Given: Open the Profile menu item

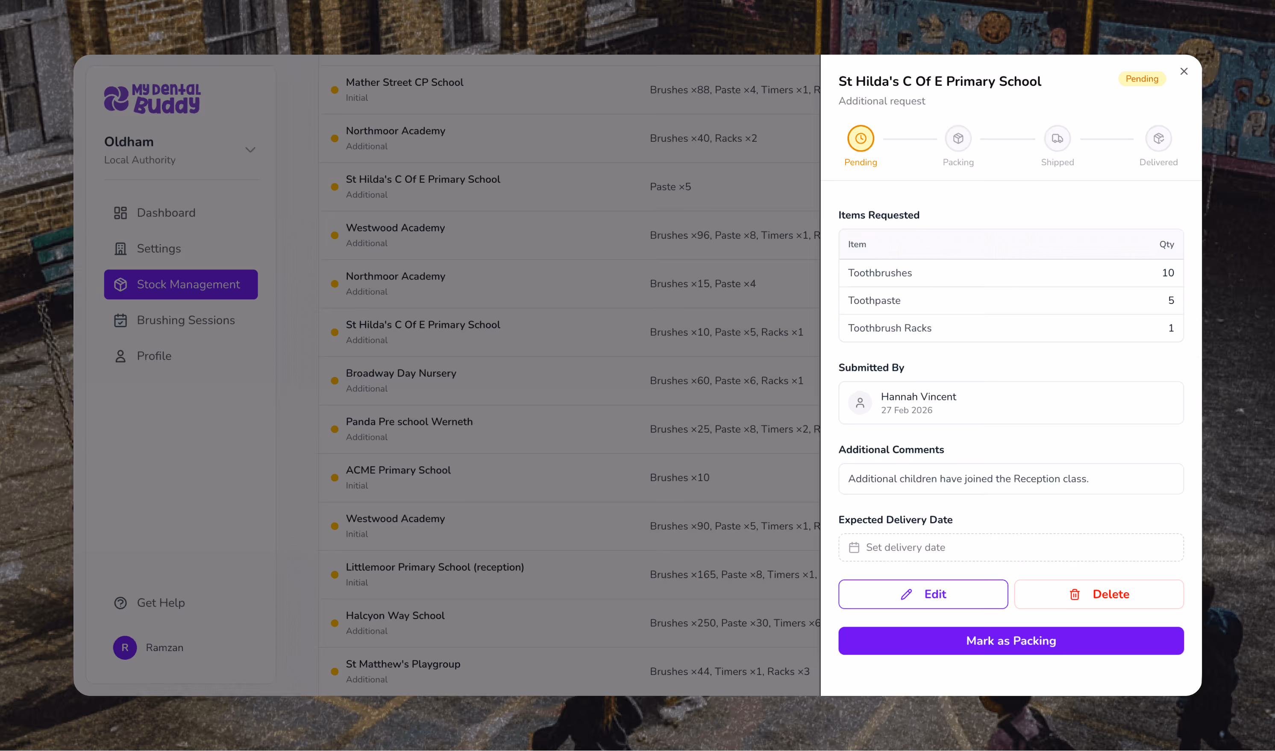Looking at the screenshot, I should pyautogui.click(x=154, y=356).
